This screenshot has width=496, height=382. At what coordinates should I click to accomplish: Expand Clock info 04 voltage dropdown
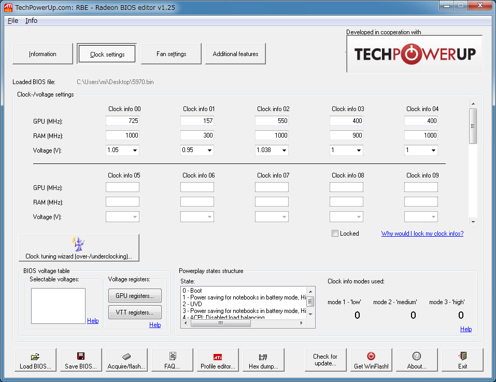tap(433, 151)
